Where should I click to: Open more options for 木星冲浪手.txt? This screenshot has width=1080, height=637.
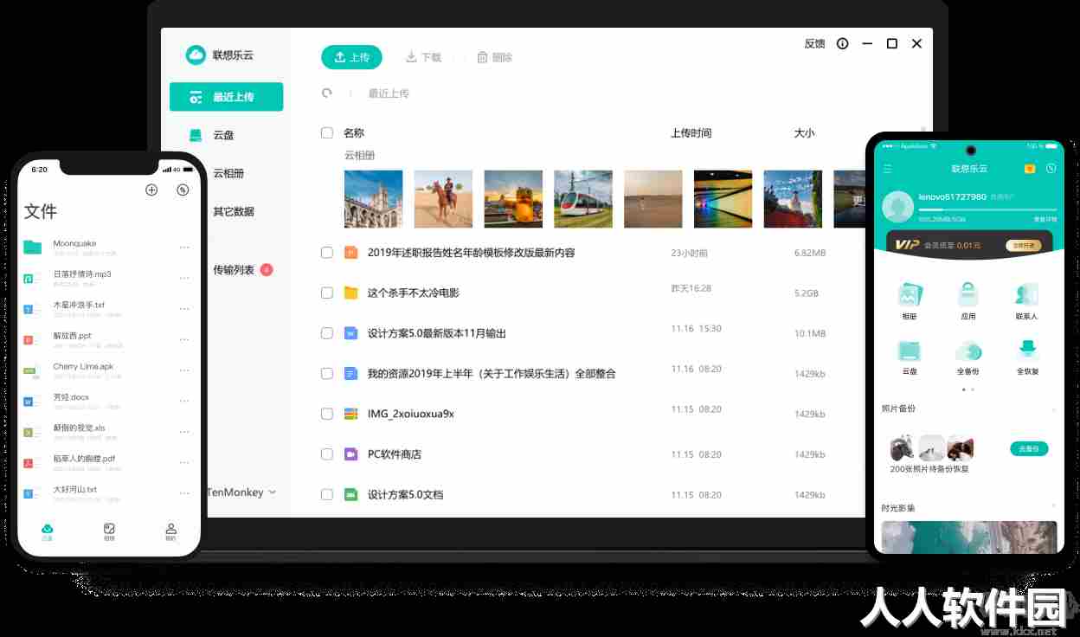(184, 309)
